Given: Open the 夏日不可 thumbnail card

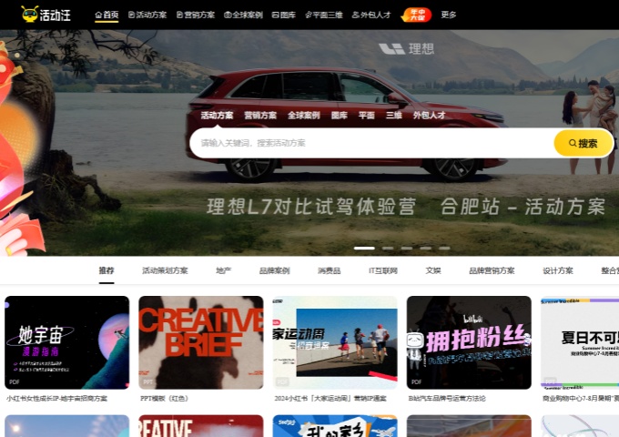Looking at the screenshot, I should click(x=580, y=342).
